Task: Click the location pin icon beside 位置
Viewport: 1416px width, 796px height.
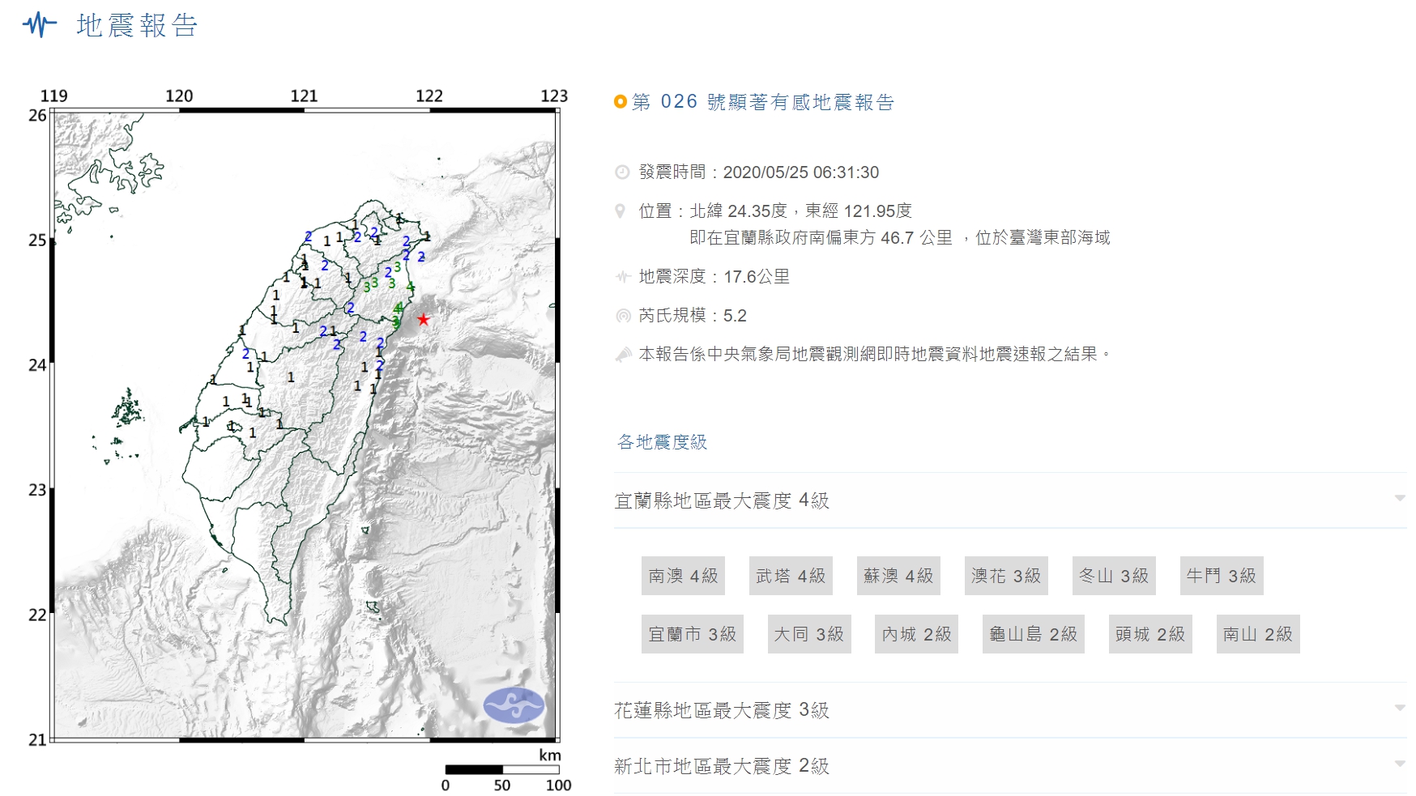Action: [621, 211]
